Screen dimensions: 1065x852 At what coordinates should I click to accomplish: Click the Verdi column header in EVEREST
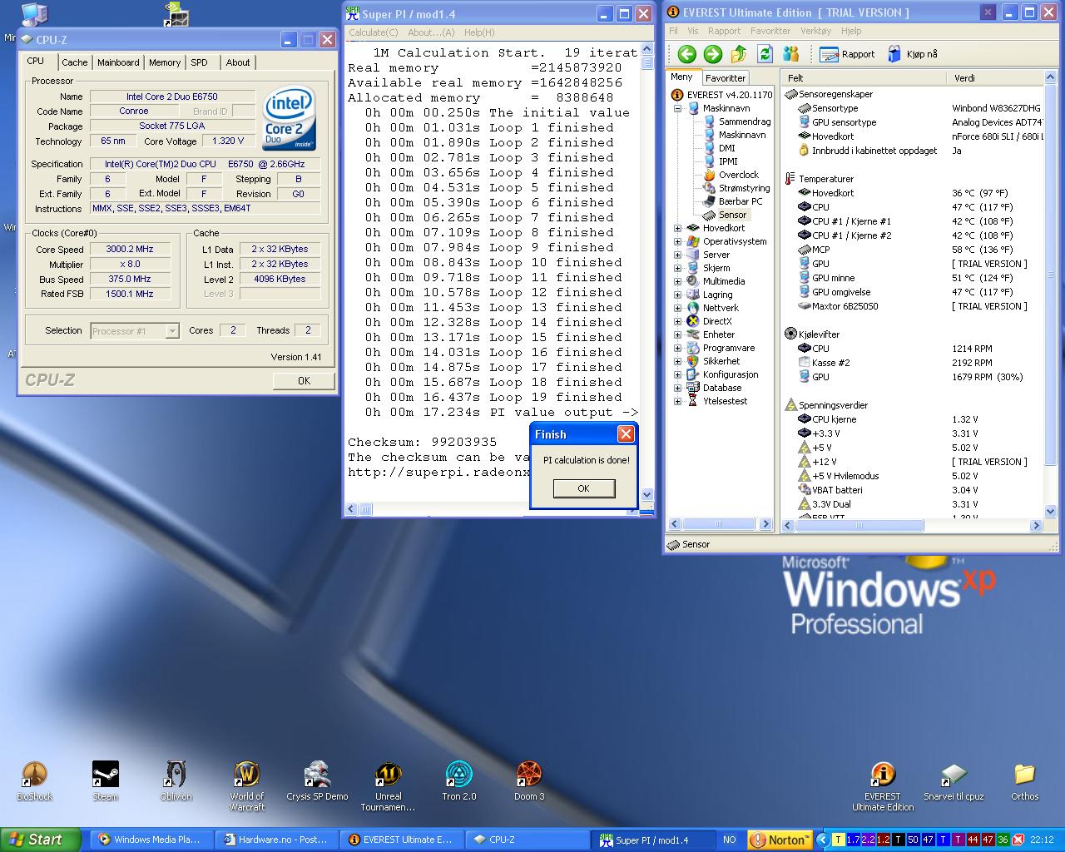[x=995, y=77]
